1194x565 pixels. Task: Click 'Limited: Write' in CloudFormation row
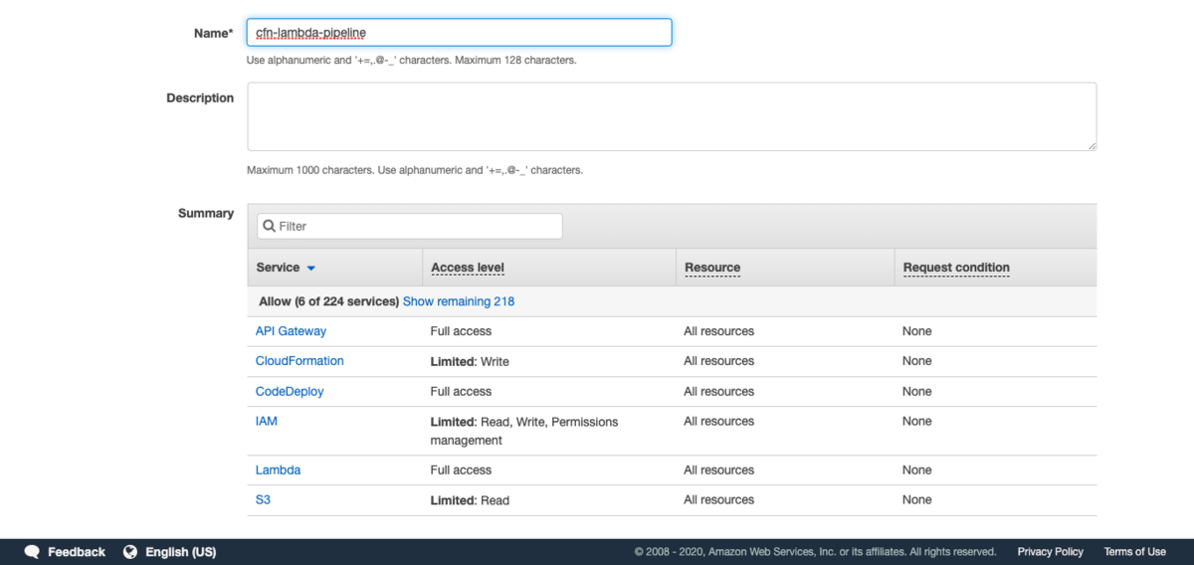pyautogui.click(x=470, y=362)
